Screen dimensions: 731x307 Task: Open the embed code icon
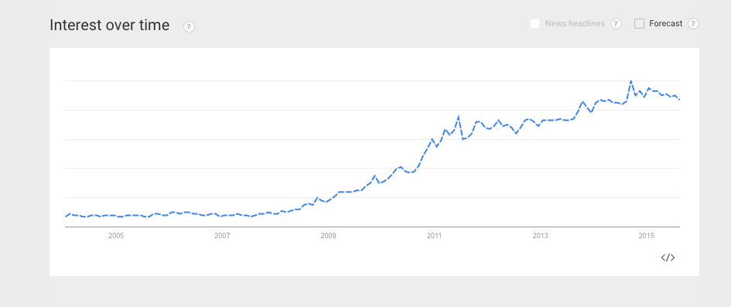click(668, 258)
